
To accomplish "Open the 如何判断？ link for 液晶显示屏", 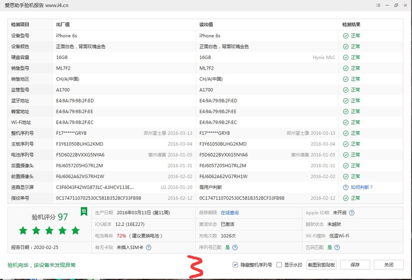I will [x=362, y=187].
